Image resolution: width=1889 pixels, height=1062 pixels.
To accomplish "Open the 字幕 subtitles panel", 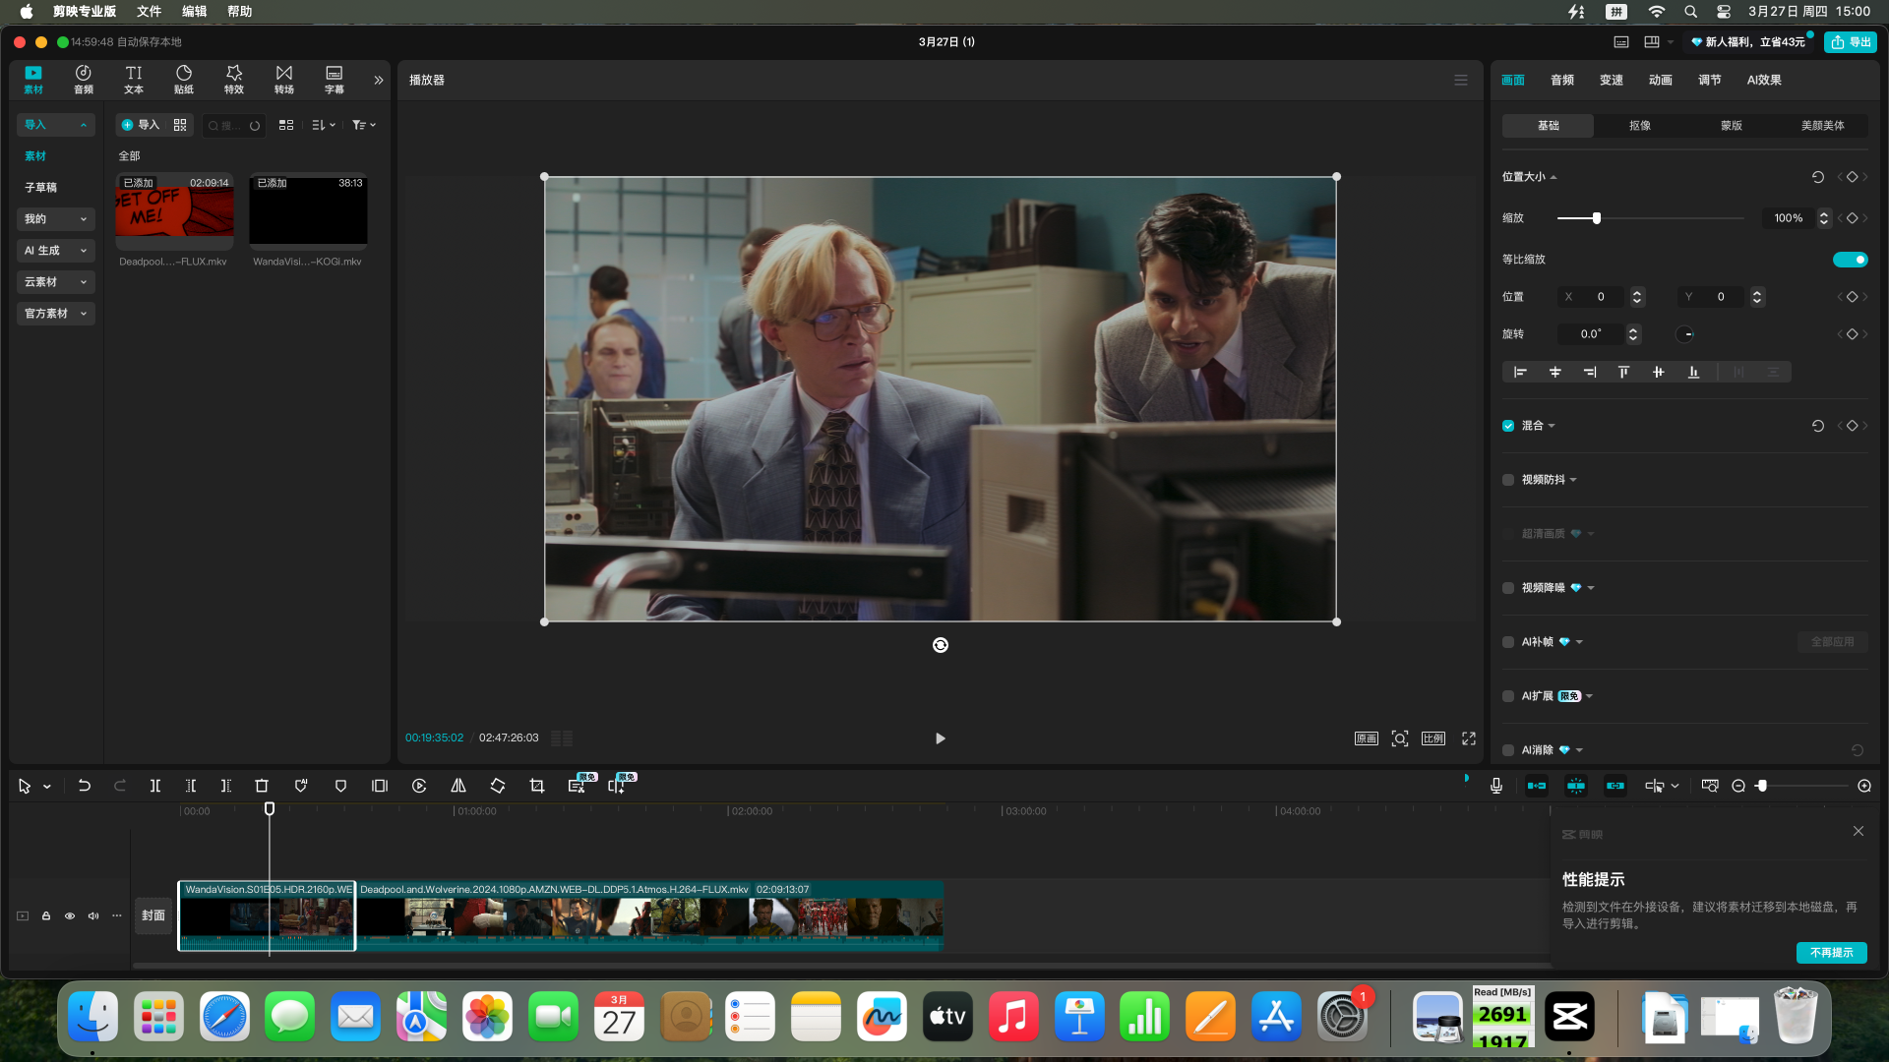I will pyautogui.click(x=335, y=80).
